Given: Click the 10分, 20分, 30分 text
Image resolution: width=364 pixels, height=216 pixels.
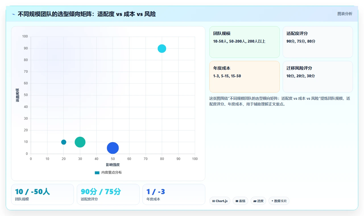Looking at the screenshot, I should (x=301, y=76).
